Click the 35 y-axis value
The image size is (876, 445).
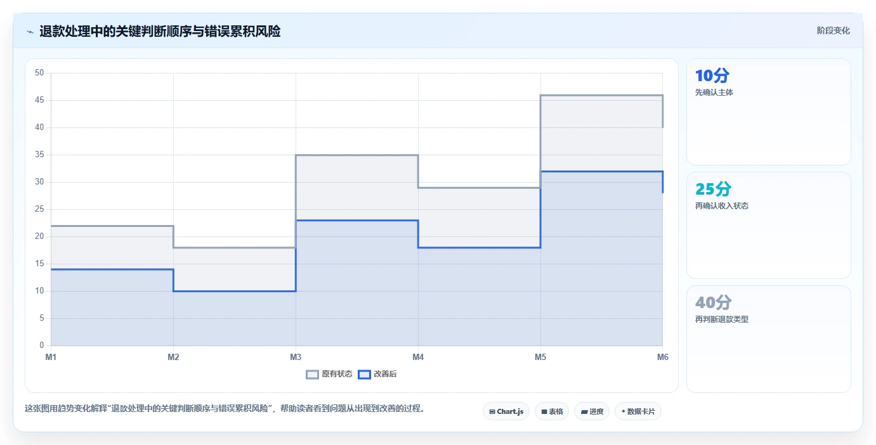pos(39,155)
